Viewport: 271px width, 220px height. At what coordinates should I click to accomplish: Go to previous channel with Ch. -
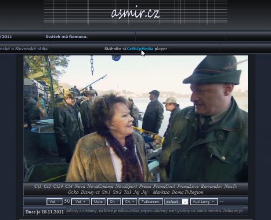[x=114, y=202]
